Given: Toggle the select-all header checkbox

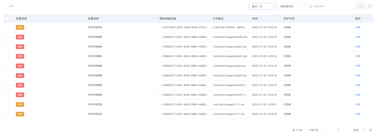Looking at the screenshot, I should pos(7,18).
